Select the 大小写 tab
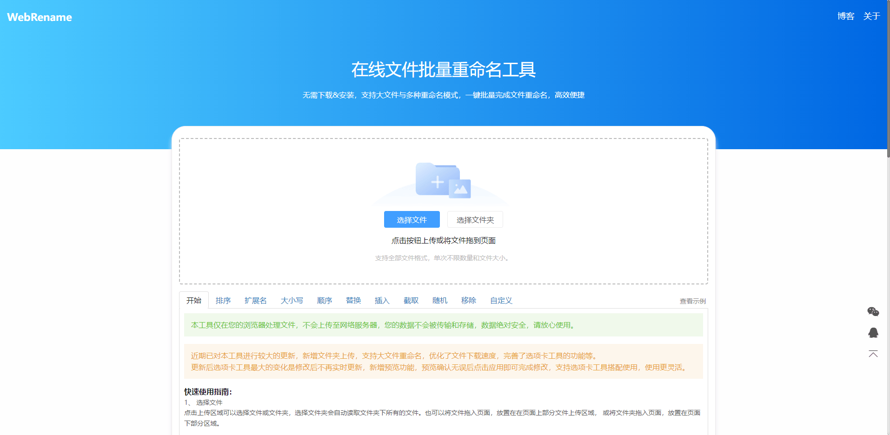This screenshot has height=435, width=890. pos(292,300)
